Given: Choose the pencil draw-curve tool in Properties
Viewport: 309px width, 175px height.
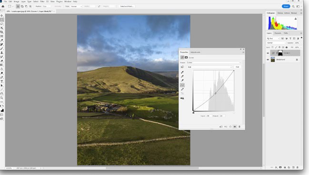Looking at the screenshot, I should click(182, 89).
